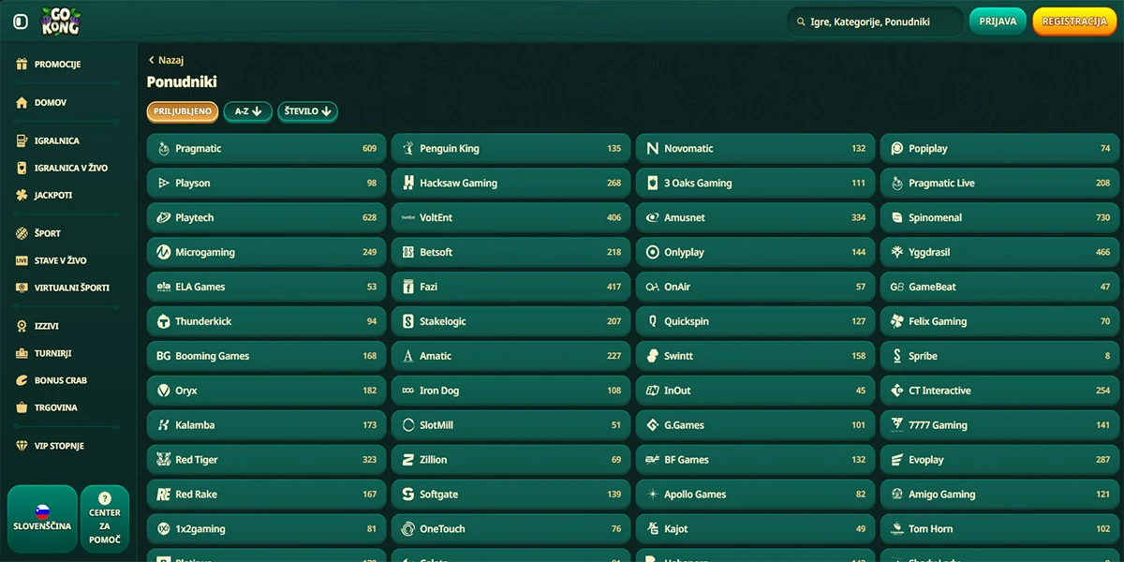This screenshot has height=562, width=1124.
Task: Click the Center za pomoč help icon
Action: tap(105, 499)
